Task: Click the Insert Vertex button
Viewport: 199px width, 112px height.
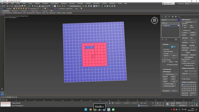Action: [x=170, y=74]
